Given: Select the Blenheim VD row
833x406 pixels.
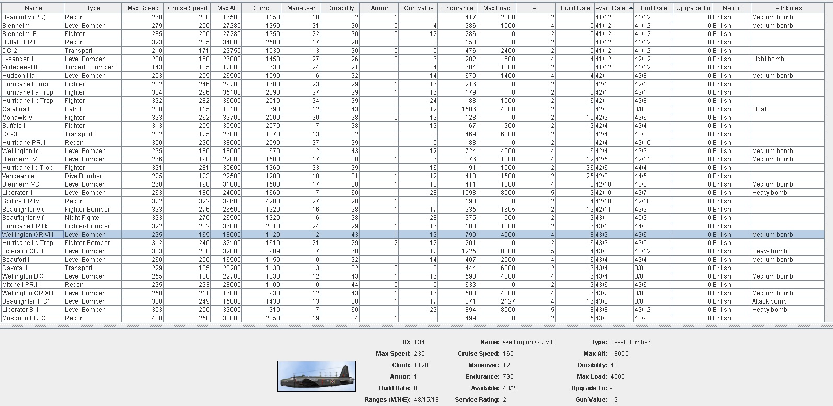Looking at the screenshot, I should click(x=413, y=184).
